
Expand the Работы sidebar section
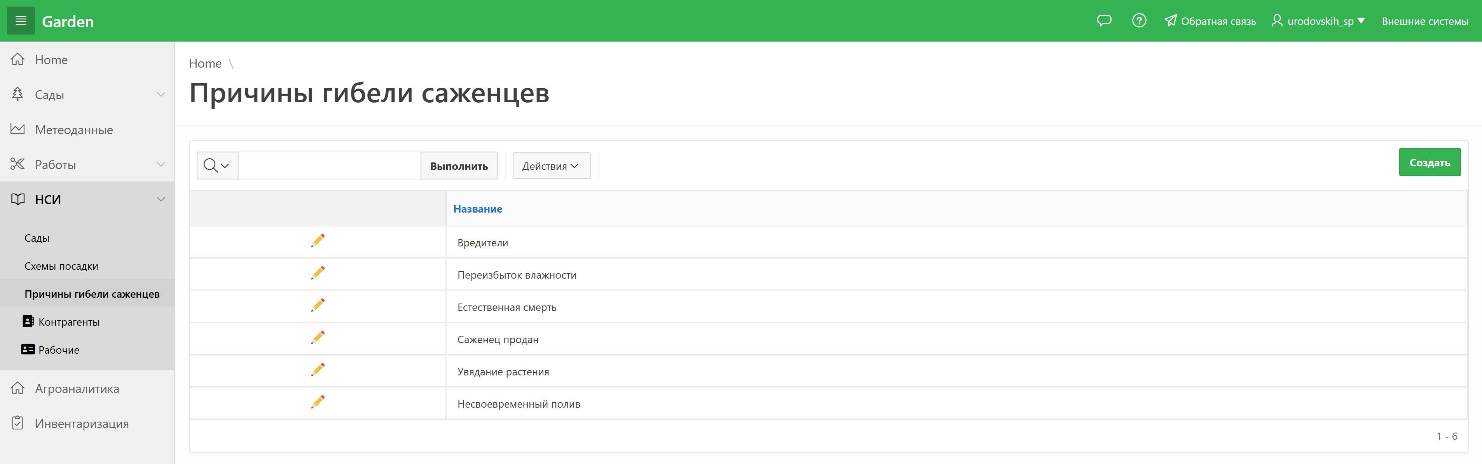[161, 164]
